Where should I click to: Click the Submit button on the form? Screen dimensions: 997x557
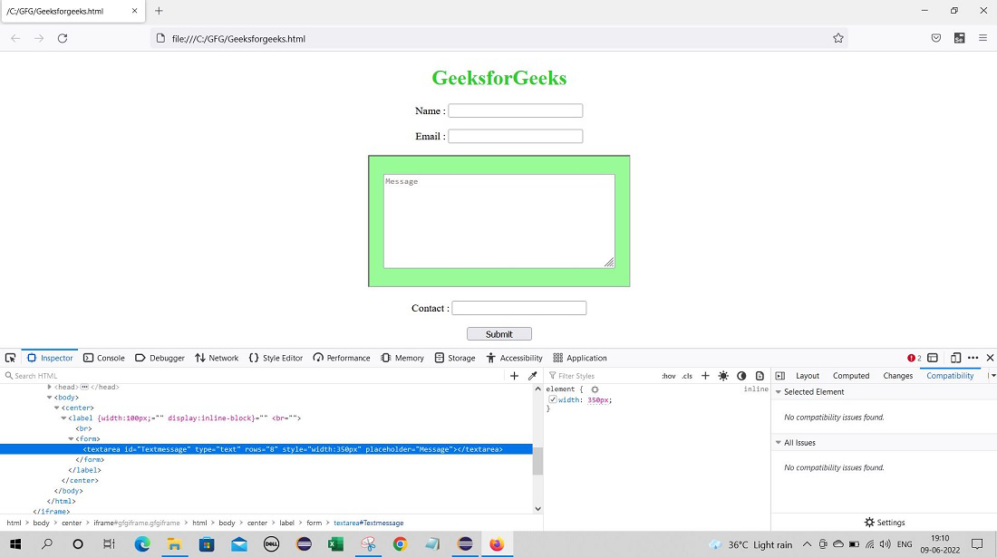499,334
